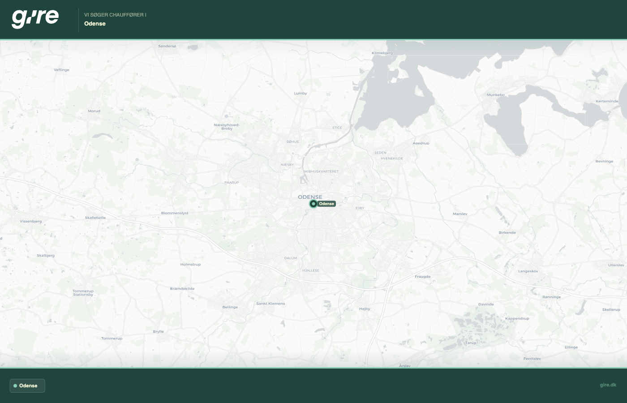627x403 pixels.
Task: Select the Odense location button in the footer
Action: pyautogui.click(x=27, y=386)
